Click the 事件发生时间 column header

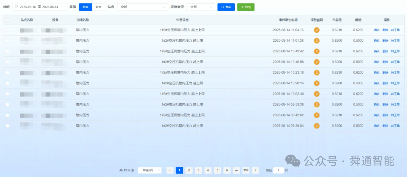pyautogui.click(x=288, y=20)
